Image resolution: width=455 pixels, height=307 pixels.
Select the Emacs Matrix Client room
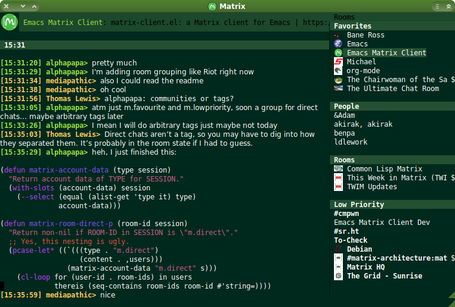pos(386,53)
